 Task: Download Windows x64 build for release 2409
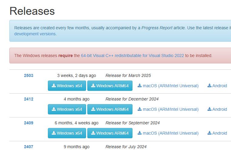tap(67, 133)
